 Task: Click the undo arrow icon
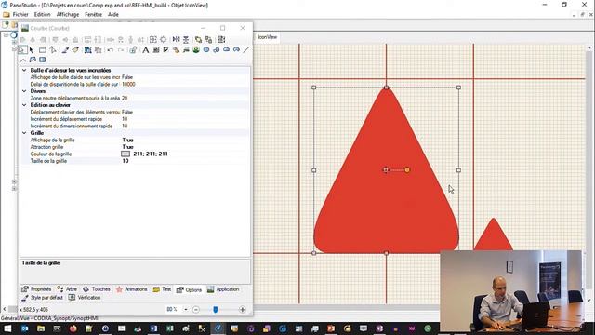click(110, 49)
